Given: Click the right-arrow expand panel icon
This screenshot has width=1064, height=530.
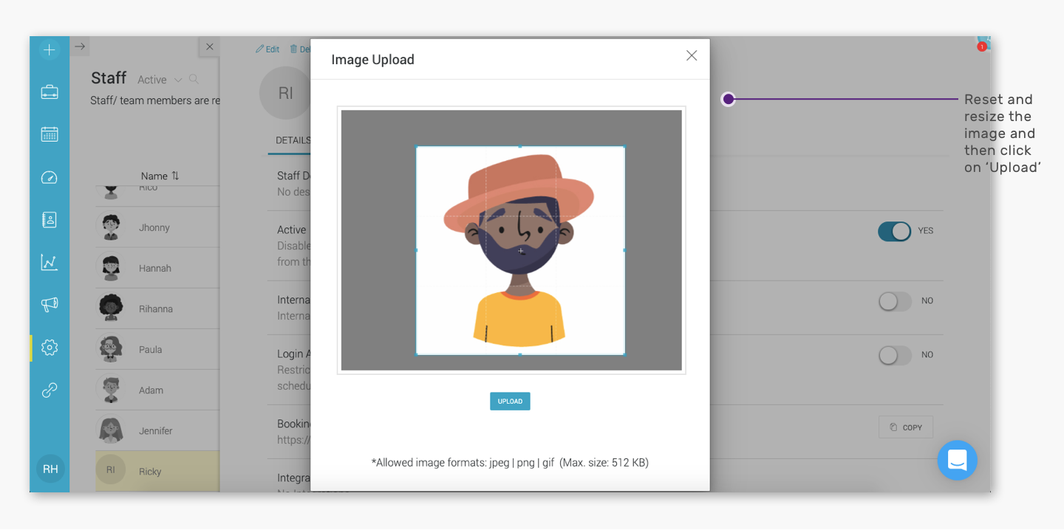Looking at the screenshot, I should click(80, 47).
